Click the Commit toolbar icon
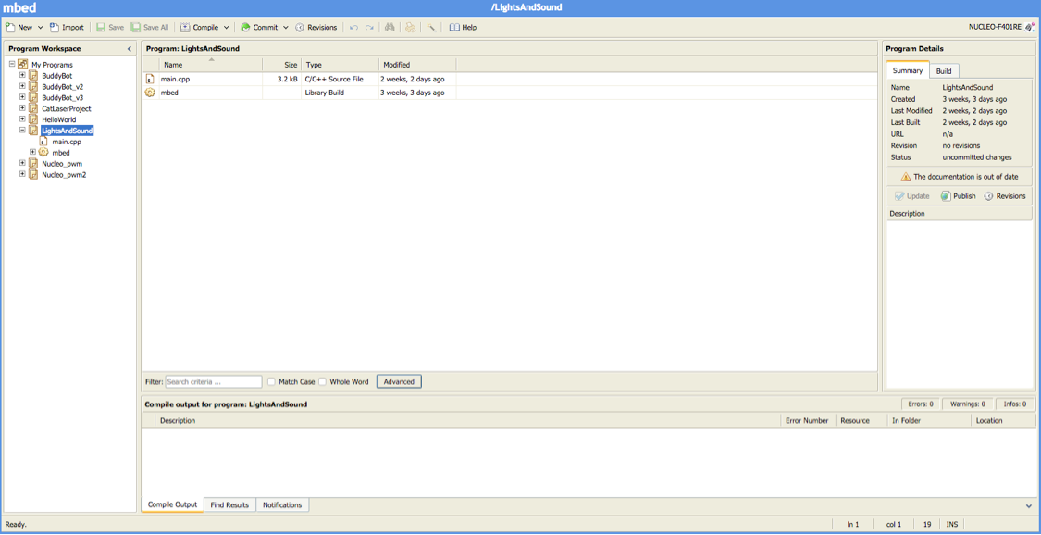 tap(245, 28)
